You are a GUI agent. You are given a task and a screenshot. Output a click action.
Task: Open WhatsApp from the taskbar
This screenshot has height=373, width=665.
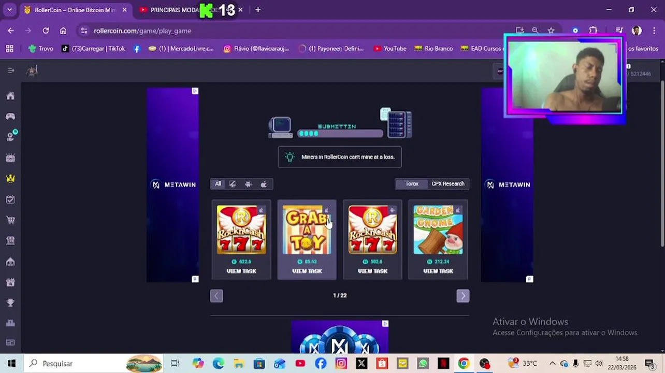(423, 363)
